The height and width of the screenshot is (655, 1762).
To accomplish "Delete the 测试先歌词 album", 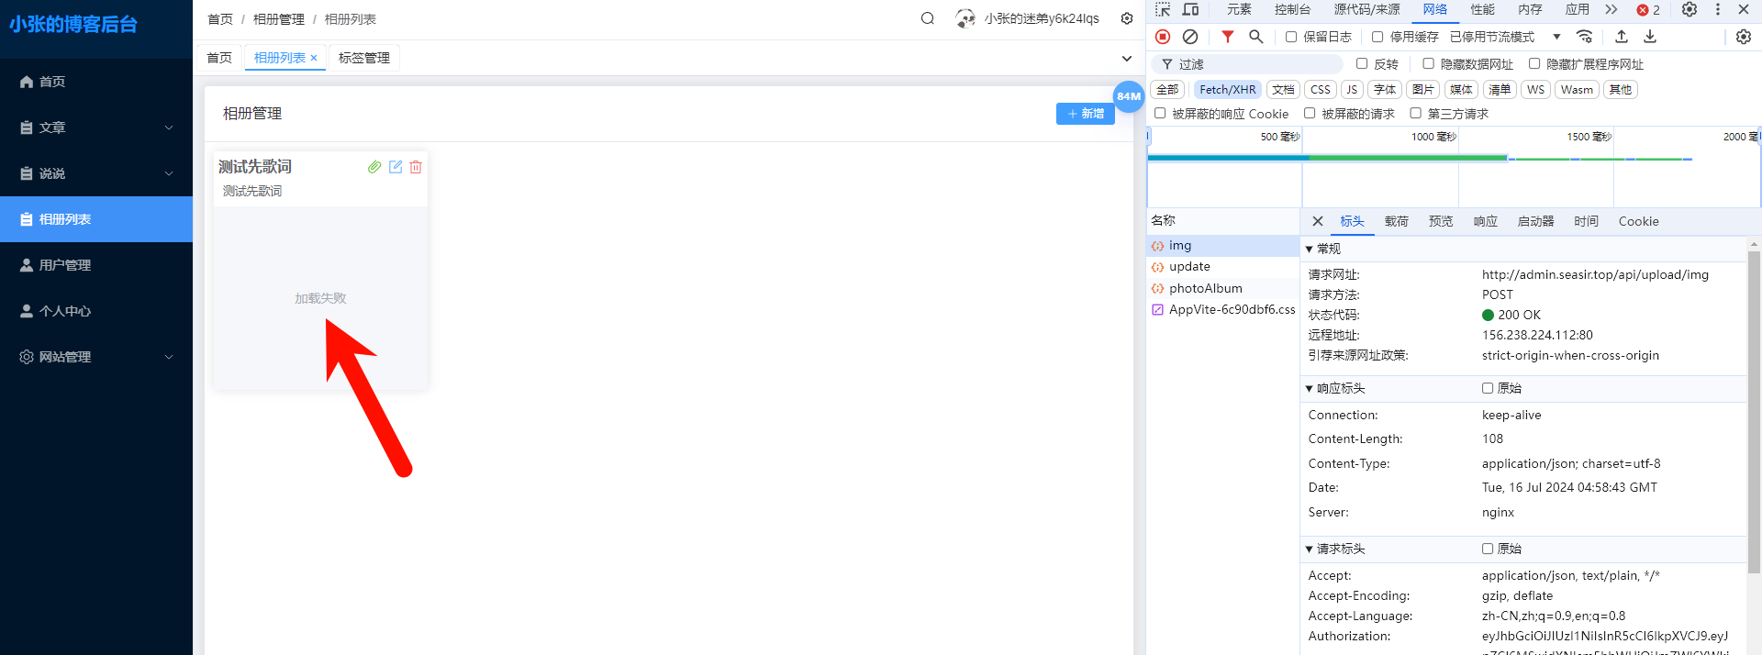I will pos(416,167).
